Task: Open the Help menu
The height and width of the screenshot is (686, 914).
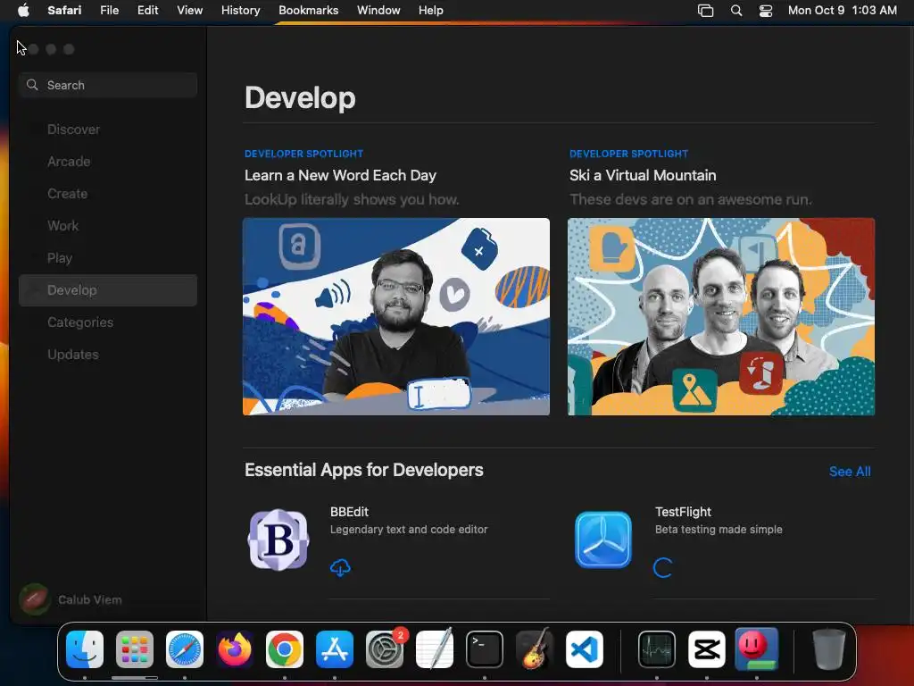Action: [x=431, y=10]
